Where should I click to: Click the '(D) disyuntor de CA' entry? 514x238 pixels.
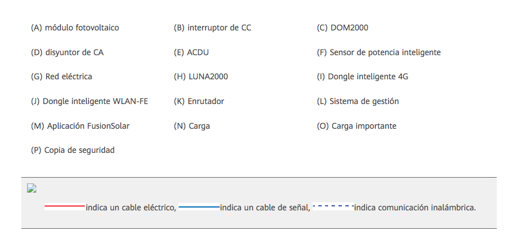click(x=67, y=52)
